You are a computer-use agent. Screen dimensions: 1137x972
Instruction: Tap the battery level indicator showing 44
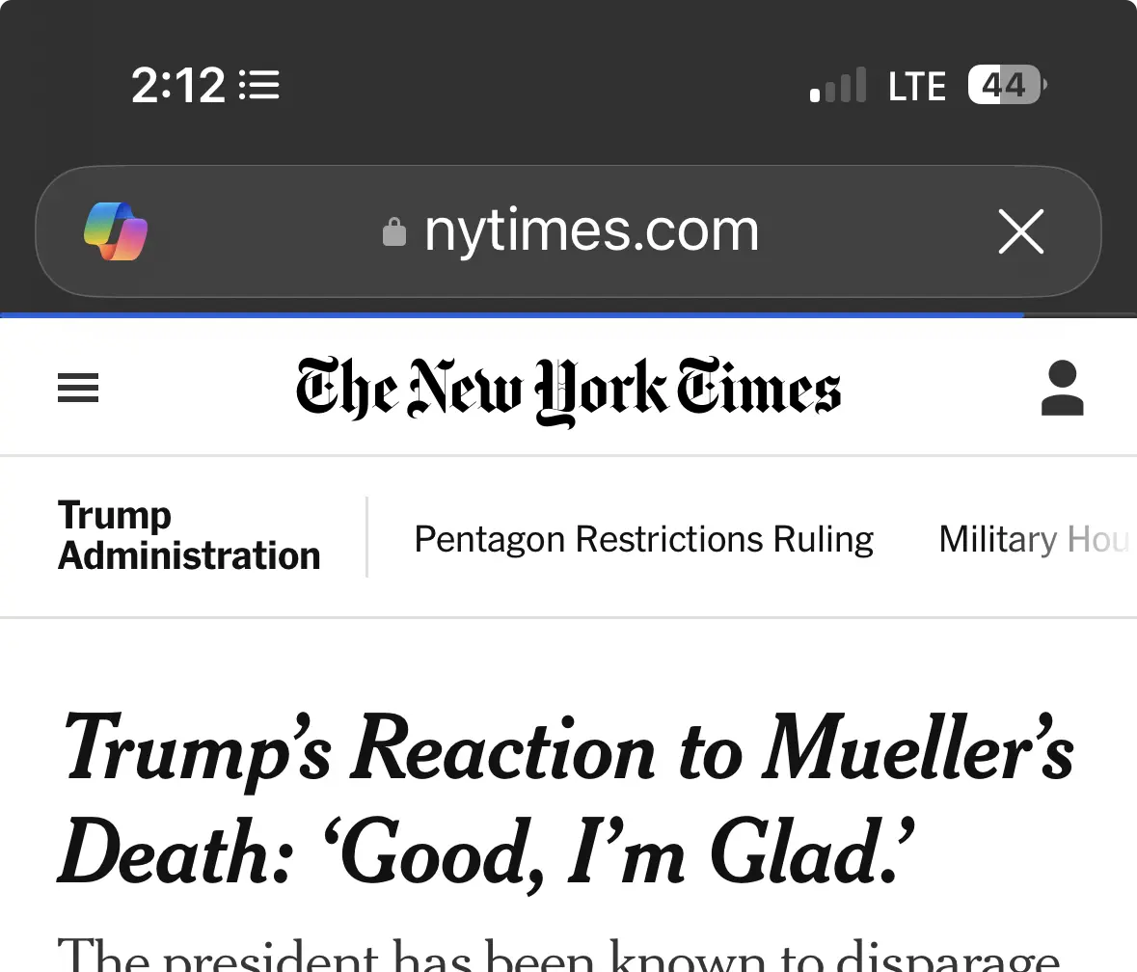pyautogui.click(x=1006, y=86)
